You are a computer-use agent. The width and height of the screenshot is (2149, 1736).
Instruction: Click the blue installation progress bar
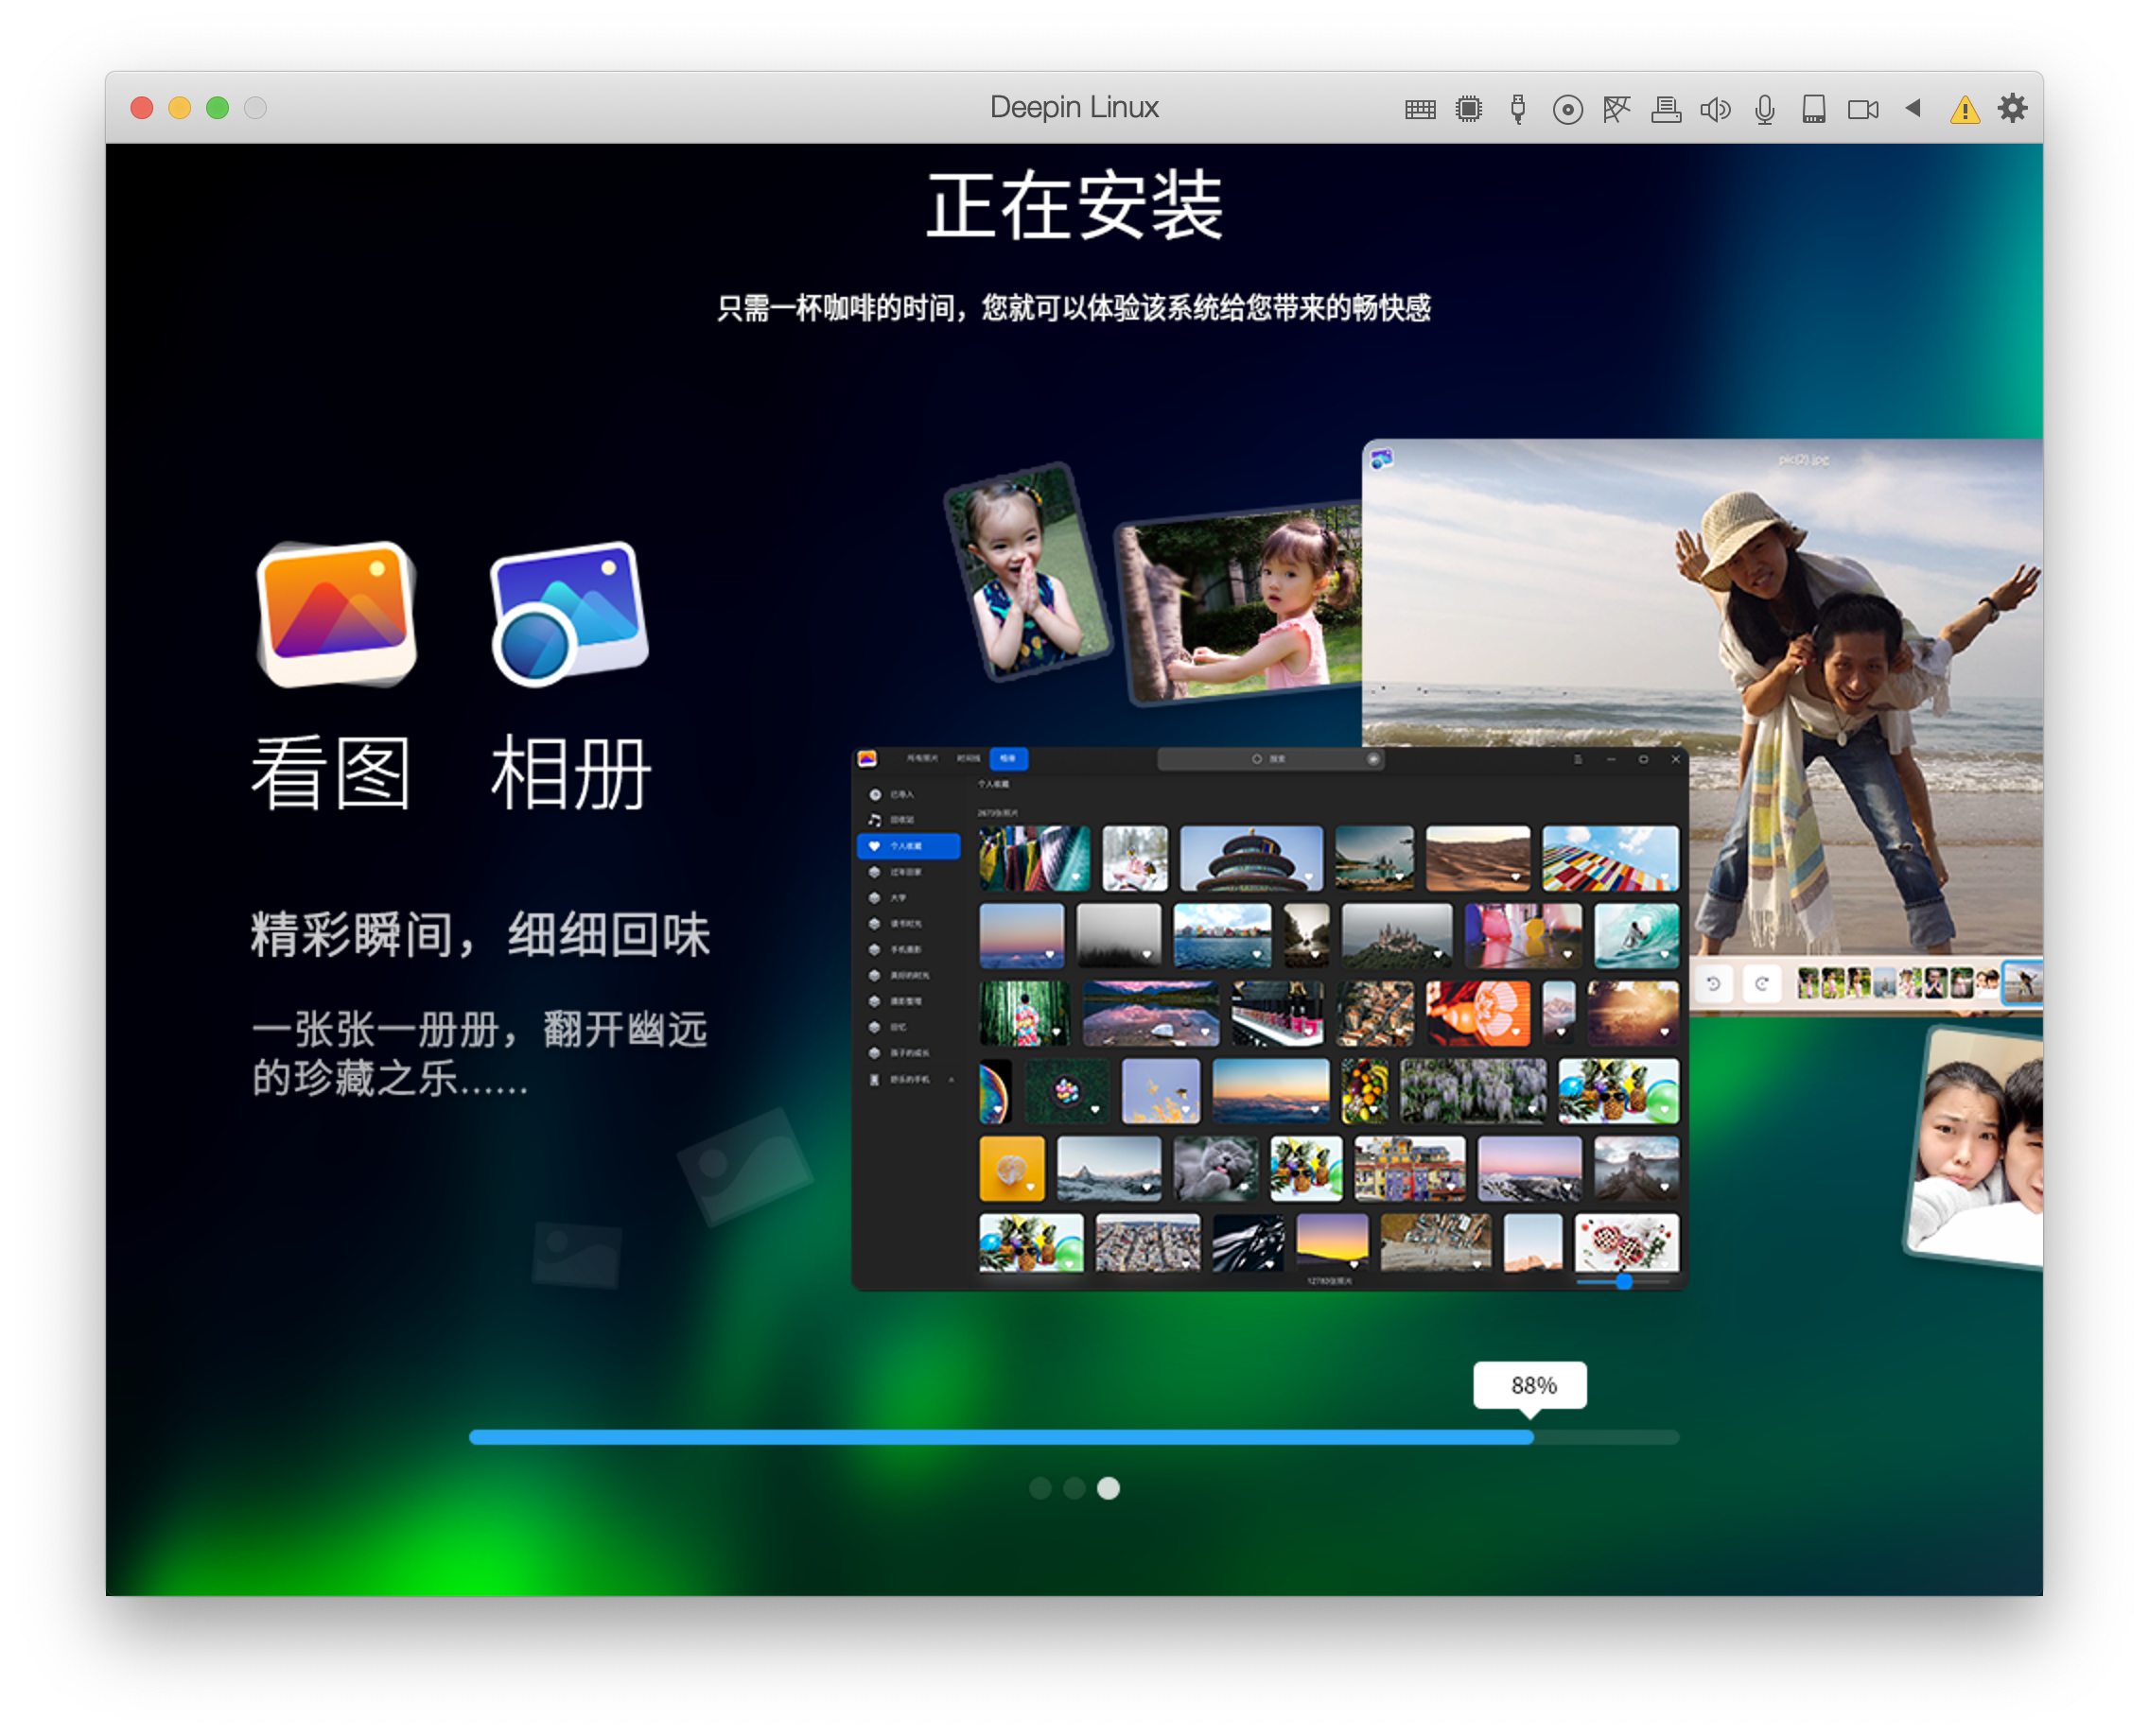click(x=1074, y=1437)
